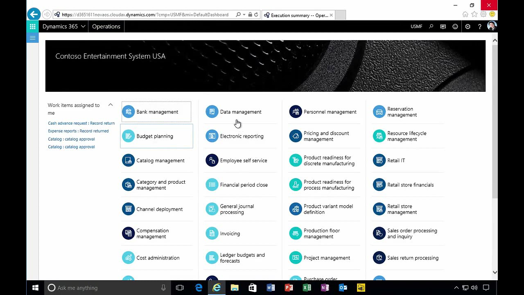Open Employee self service tile
The image size is (524, 295).
pos(240,161)
